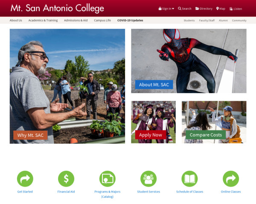The image size is (256, 204).
Task: Click the magnifying glass search icon
Action: pos(180,8)
